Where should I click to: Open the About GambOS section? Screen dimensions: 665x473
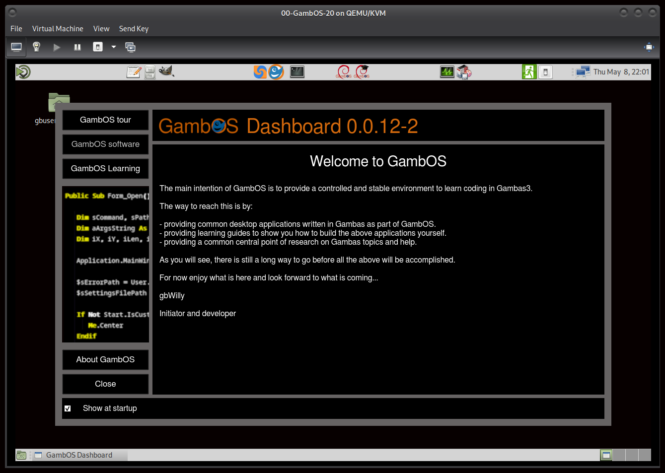click(x=105, y=360)
